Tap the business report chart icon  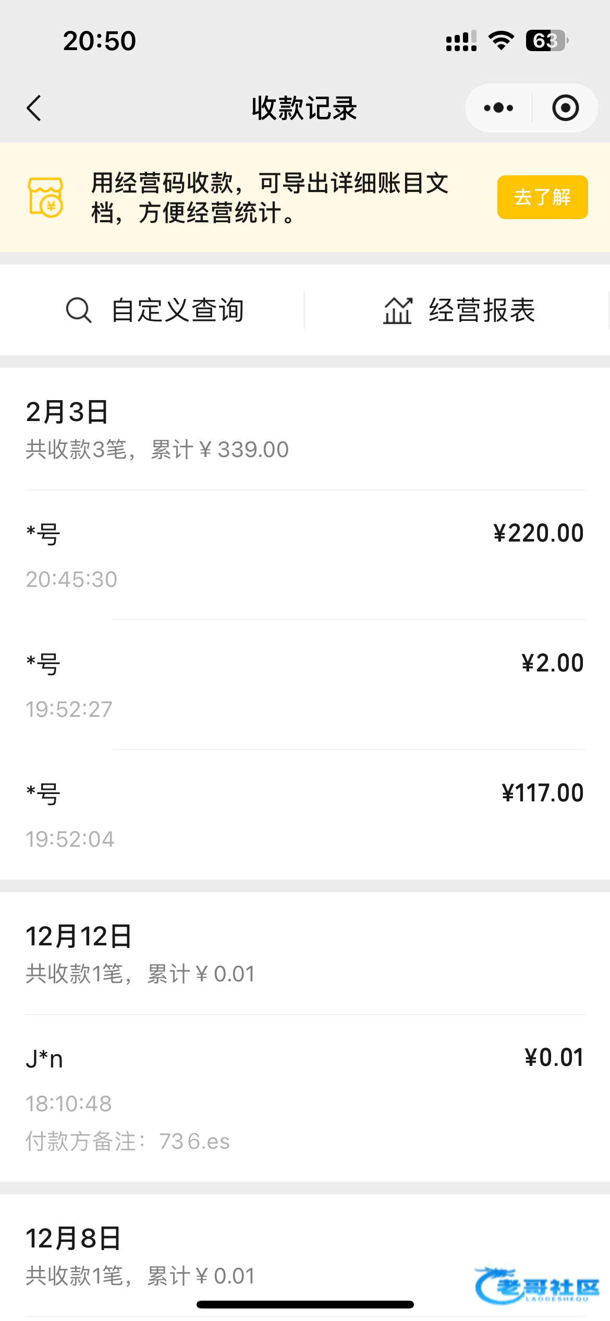tap(398, 310)
